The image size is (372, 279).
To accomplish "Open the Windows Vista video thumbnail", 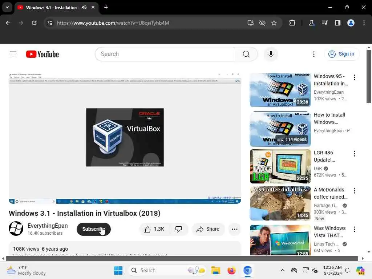I will point(280,240).
